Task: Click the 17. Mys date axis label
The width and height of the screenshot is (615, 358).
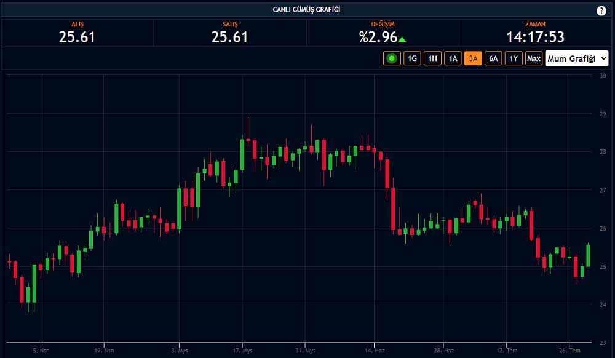Action: tap(242, 350)
